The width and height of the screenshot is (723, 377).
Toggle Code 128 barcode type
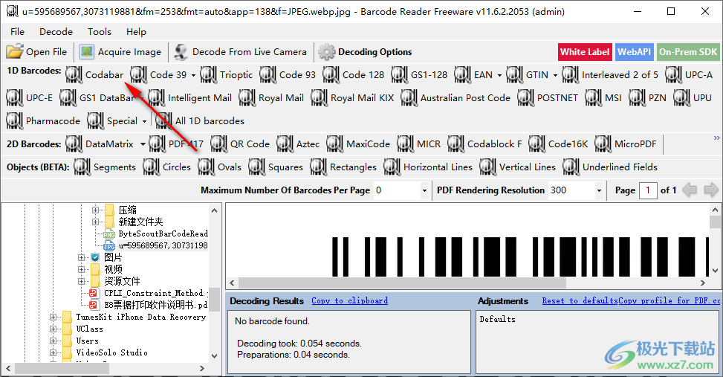click(x=354, y=75)
